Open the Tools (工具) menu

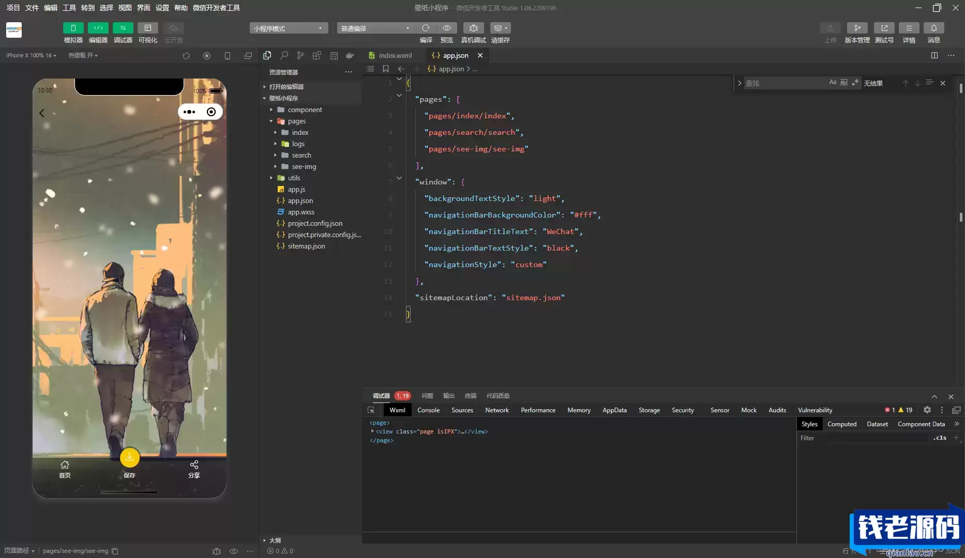tap(69, 8)
